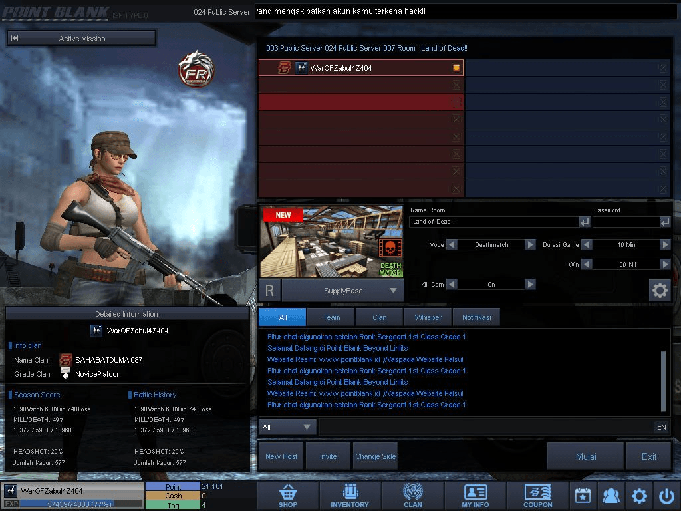This screenshot has width=681, height=511.
Task: Close the third blue team slot
Action: coord(663,102)
